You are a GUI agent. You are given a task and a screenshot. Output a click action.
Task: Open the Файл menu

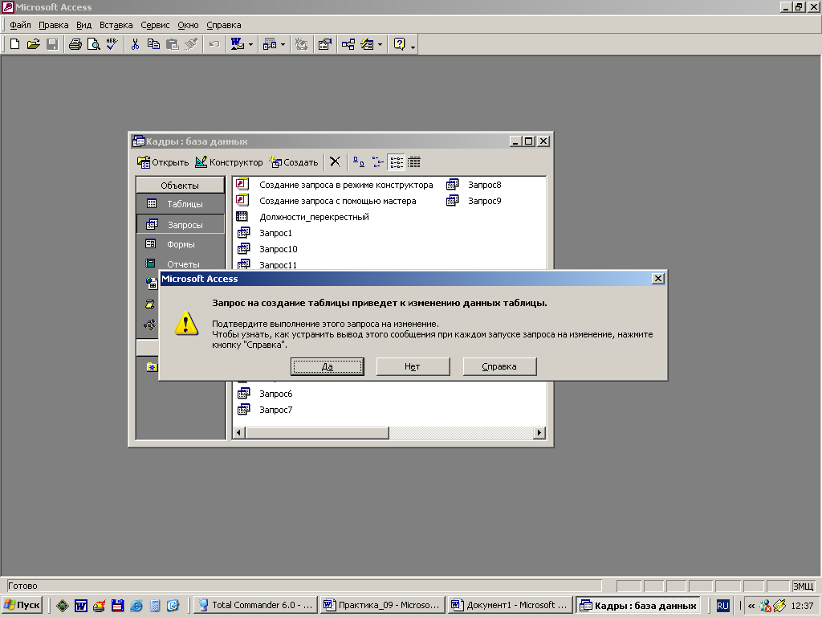20,25
